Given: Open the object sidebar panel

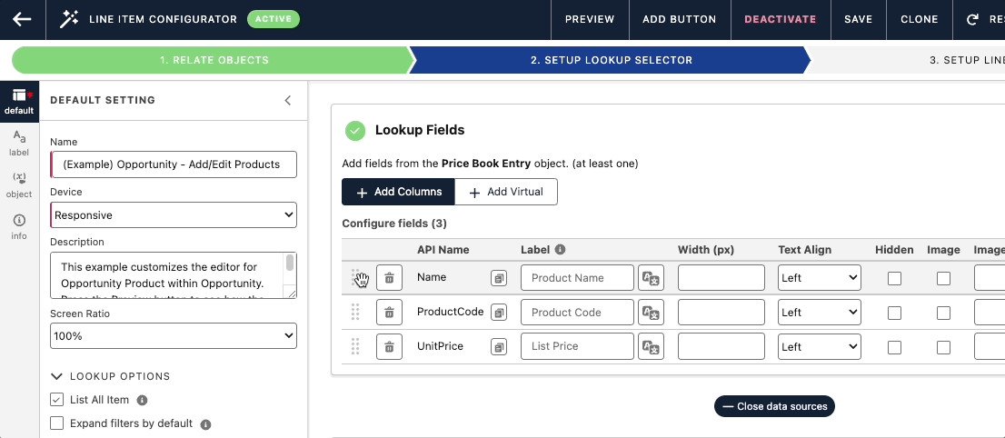Looking at the screenshot, I should pos(19,184).
